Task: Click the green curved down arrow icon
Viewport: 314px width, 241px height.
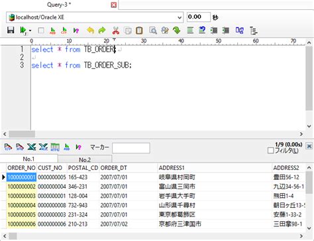Action: pyautogui.click(x=176, y=31)
